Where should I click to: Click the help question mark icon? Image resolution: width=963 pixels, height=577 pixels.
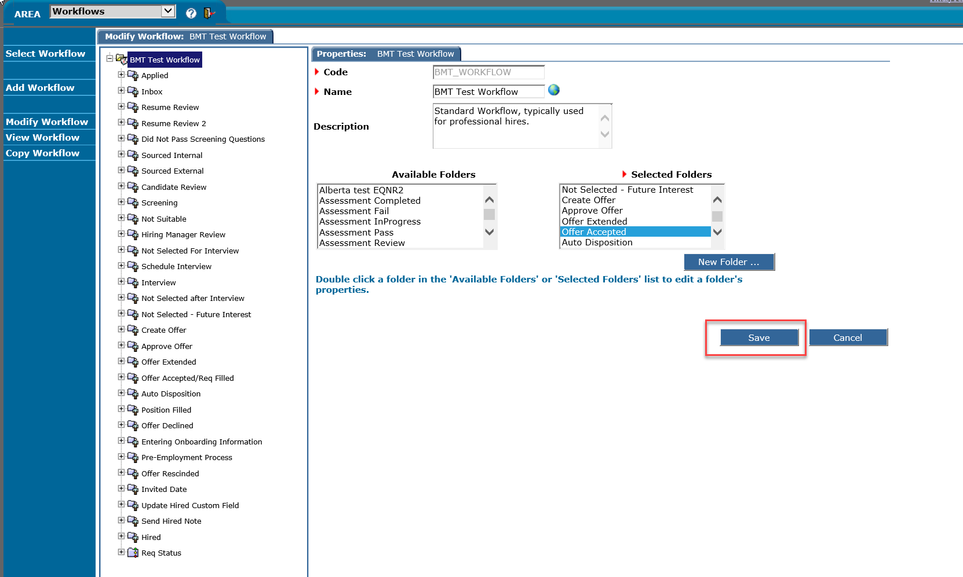(191, 13)
